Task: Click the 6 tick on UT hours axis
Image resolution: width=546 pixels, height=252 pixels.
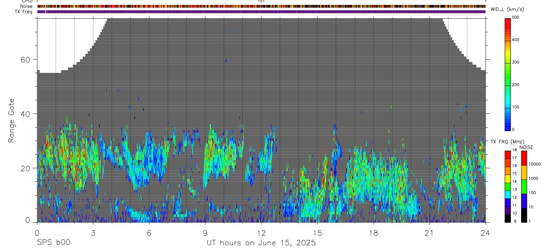Action: 149,233
